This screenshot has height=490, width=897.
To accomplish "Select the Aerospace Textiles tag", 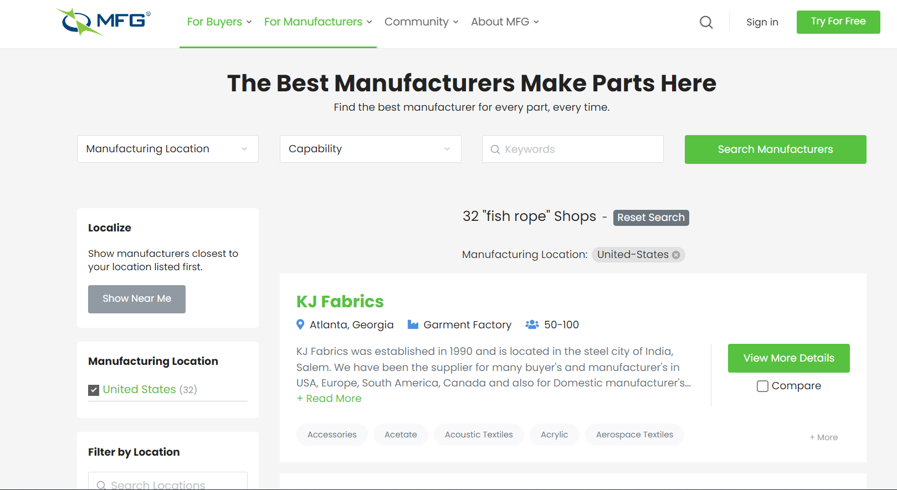I will [634, 435].
